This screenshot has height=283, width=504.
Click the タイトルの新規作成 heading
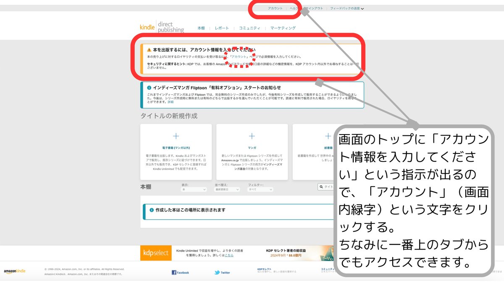point(169,116)
